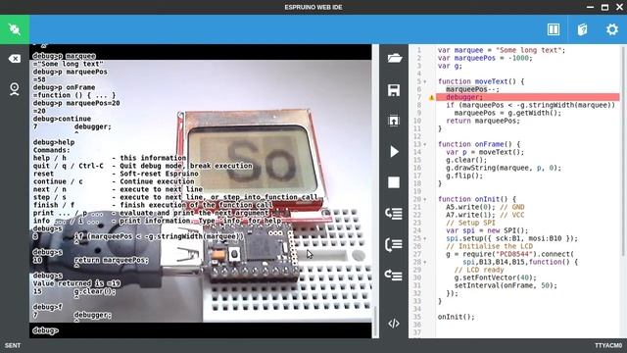Viewport: 627px width, 353px height.
Task: Toggle the split layout icon in top bar
Action: tap(554, 29)
